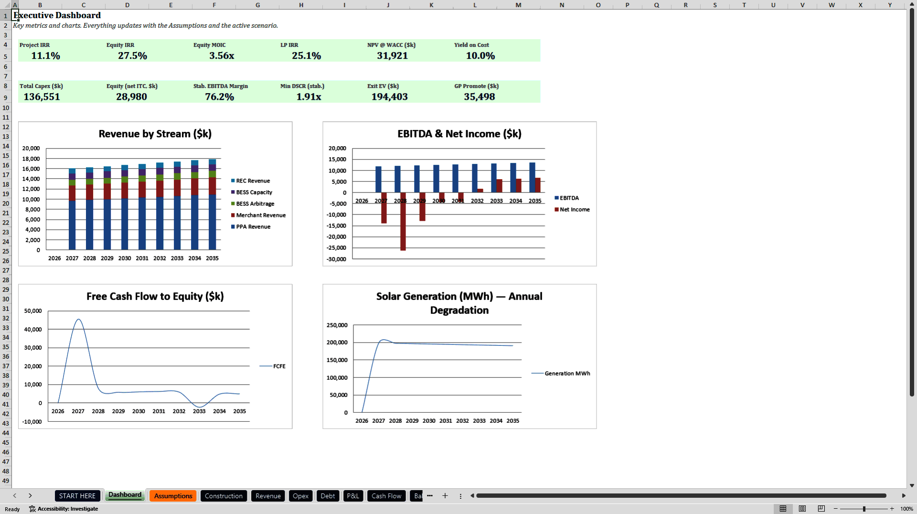917x514 pixels.
Task: Select Equity IRR value 27.5%
Action: pos(132,56)
